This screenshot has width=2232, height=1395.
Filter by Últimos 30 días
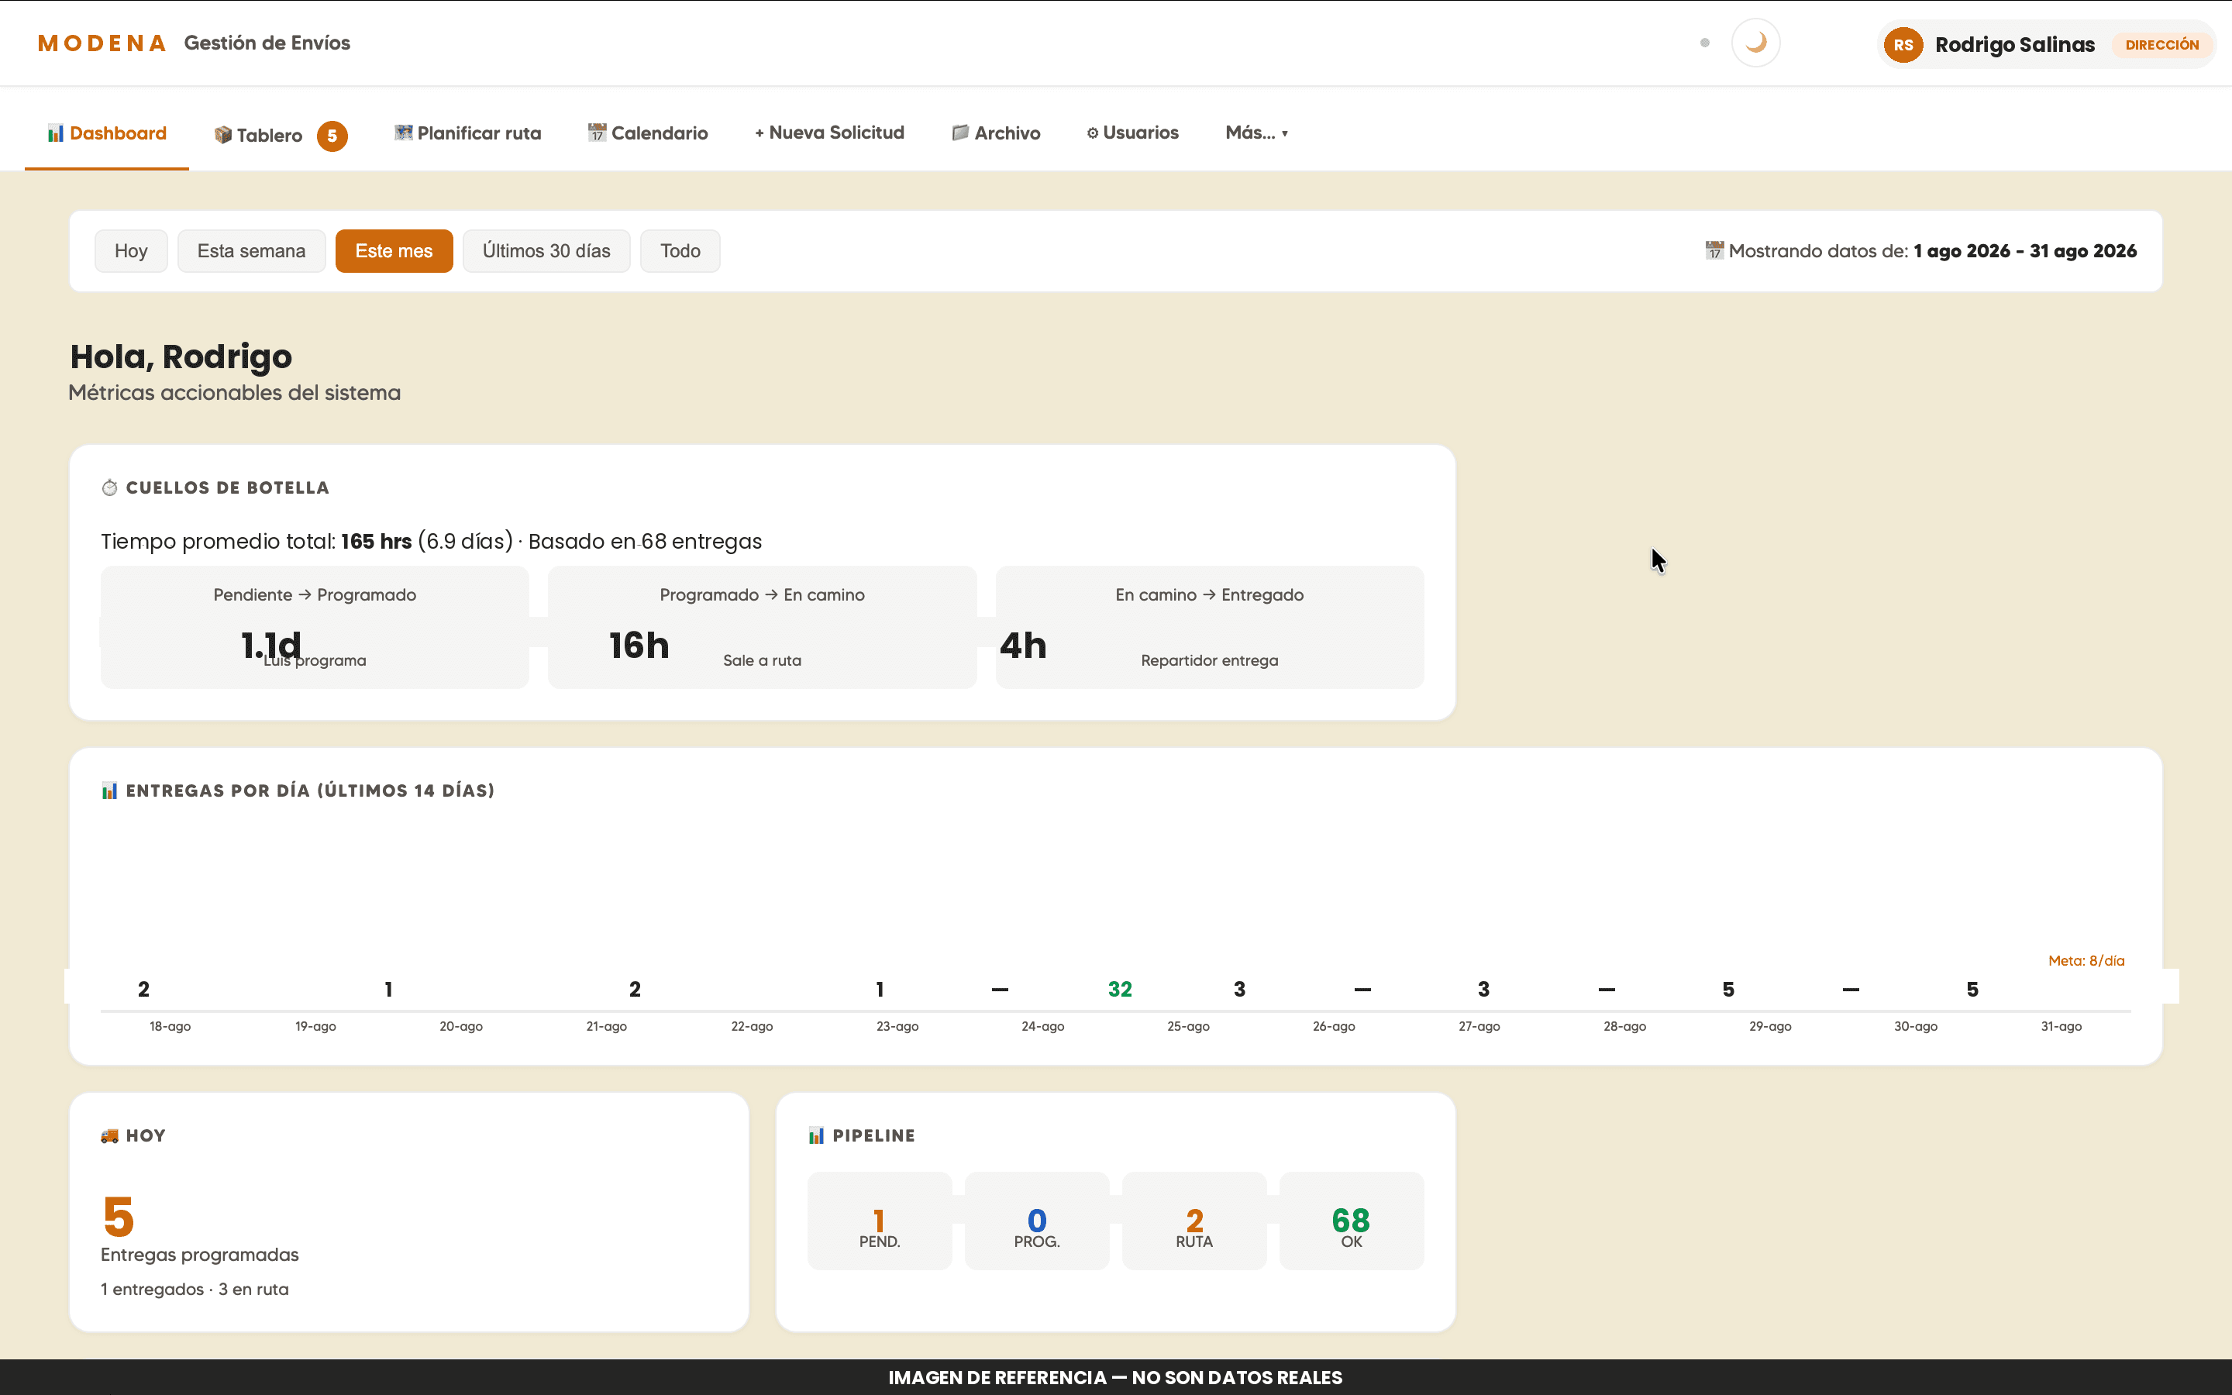click(x=546, y=251)
